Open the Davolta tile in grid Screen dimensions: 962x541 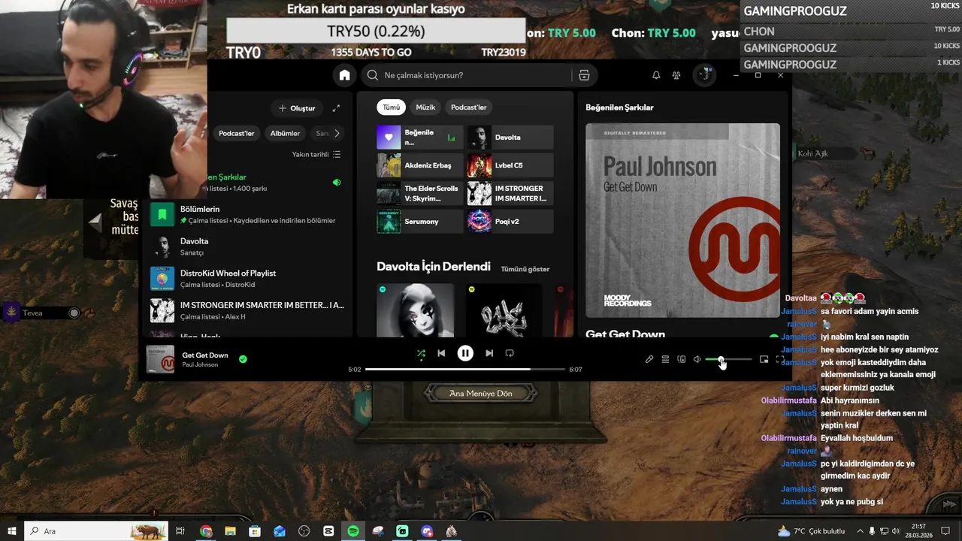coord(510,138)
